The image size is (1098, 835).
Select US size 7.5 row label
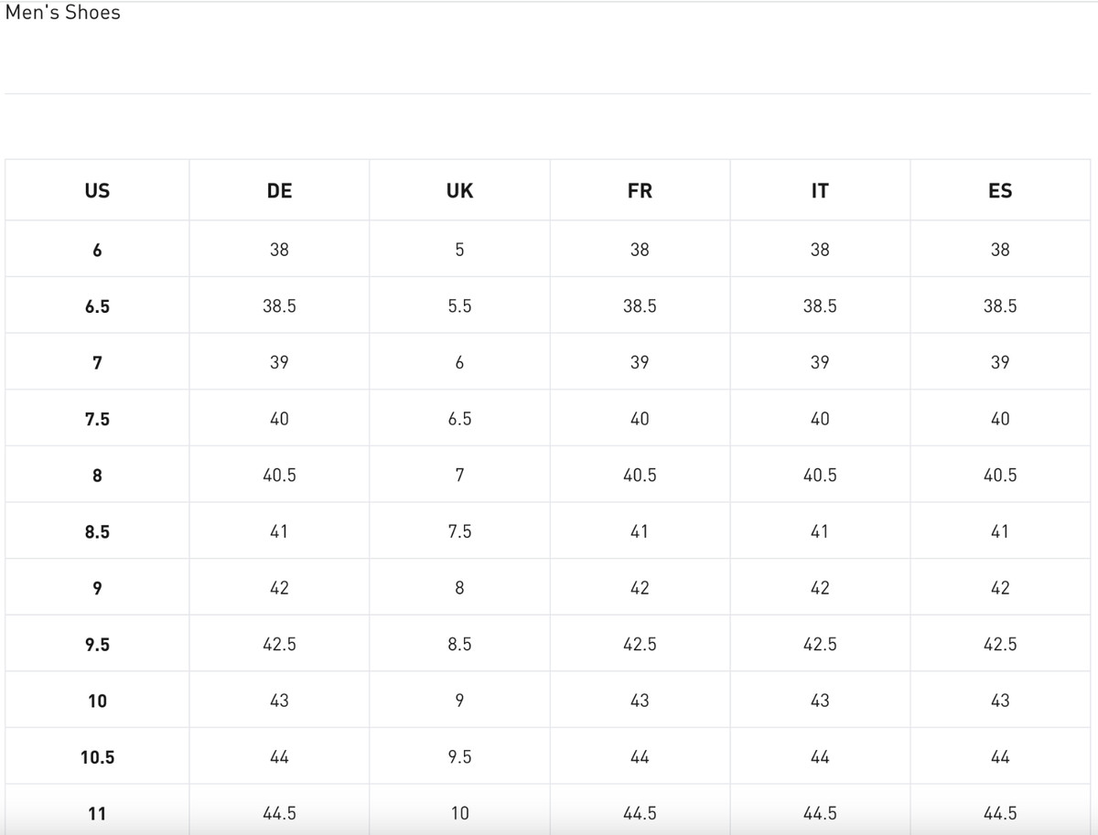[97, 419]
